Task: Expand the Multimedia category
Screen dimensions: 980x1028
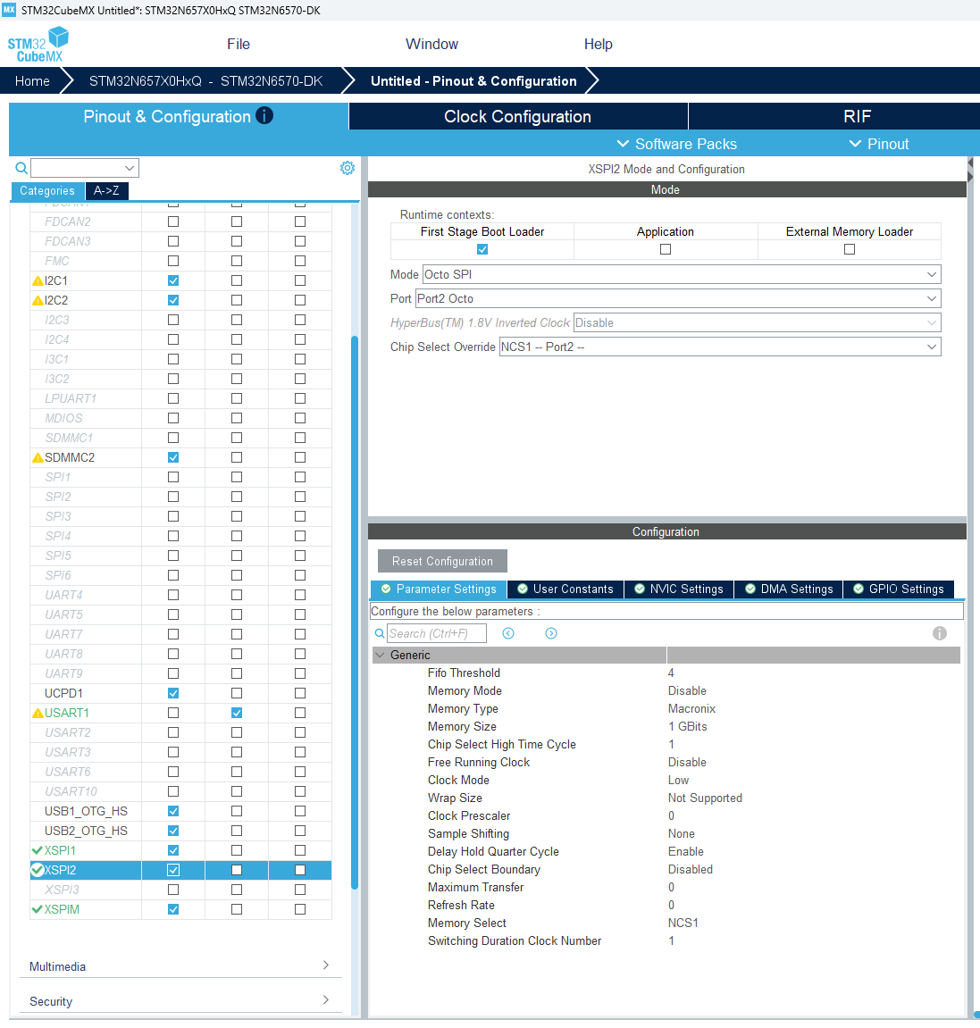Action: pos(180,966)
